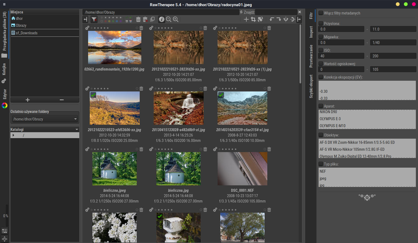The width and height of the screenshot is (418, 243).
Task: Select the straighten tool
Action: [x=260, y=19]
